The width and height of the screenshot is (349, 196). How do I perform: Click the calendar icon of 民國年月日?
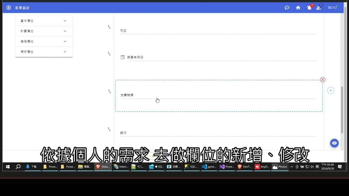click(x=123, y=57)
